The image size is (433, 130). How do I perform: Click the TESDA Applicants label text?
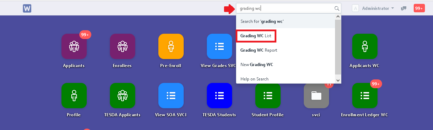pos(122,115)
